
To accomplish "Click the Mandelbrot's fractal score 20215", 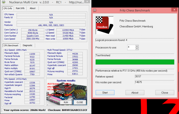I will 32,91.
